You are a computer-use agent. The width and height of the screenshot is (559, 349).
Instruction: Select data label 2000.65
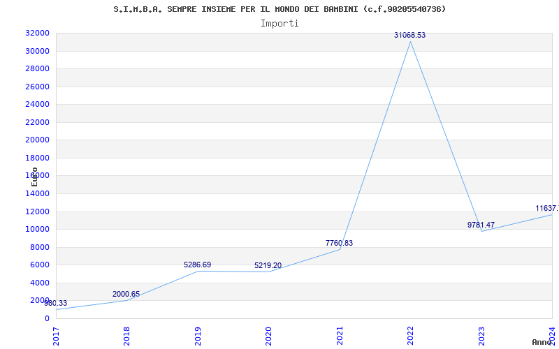coord(126,294)
